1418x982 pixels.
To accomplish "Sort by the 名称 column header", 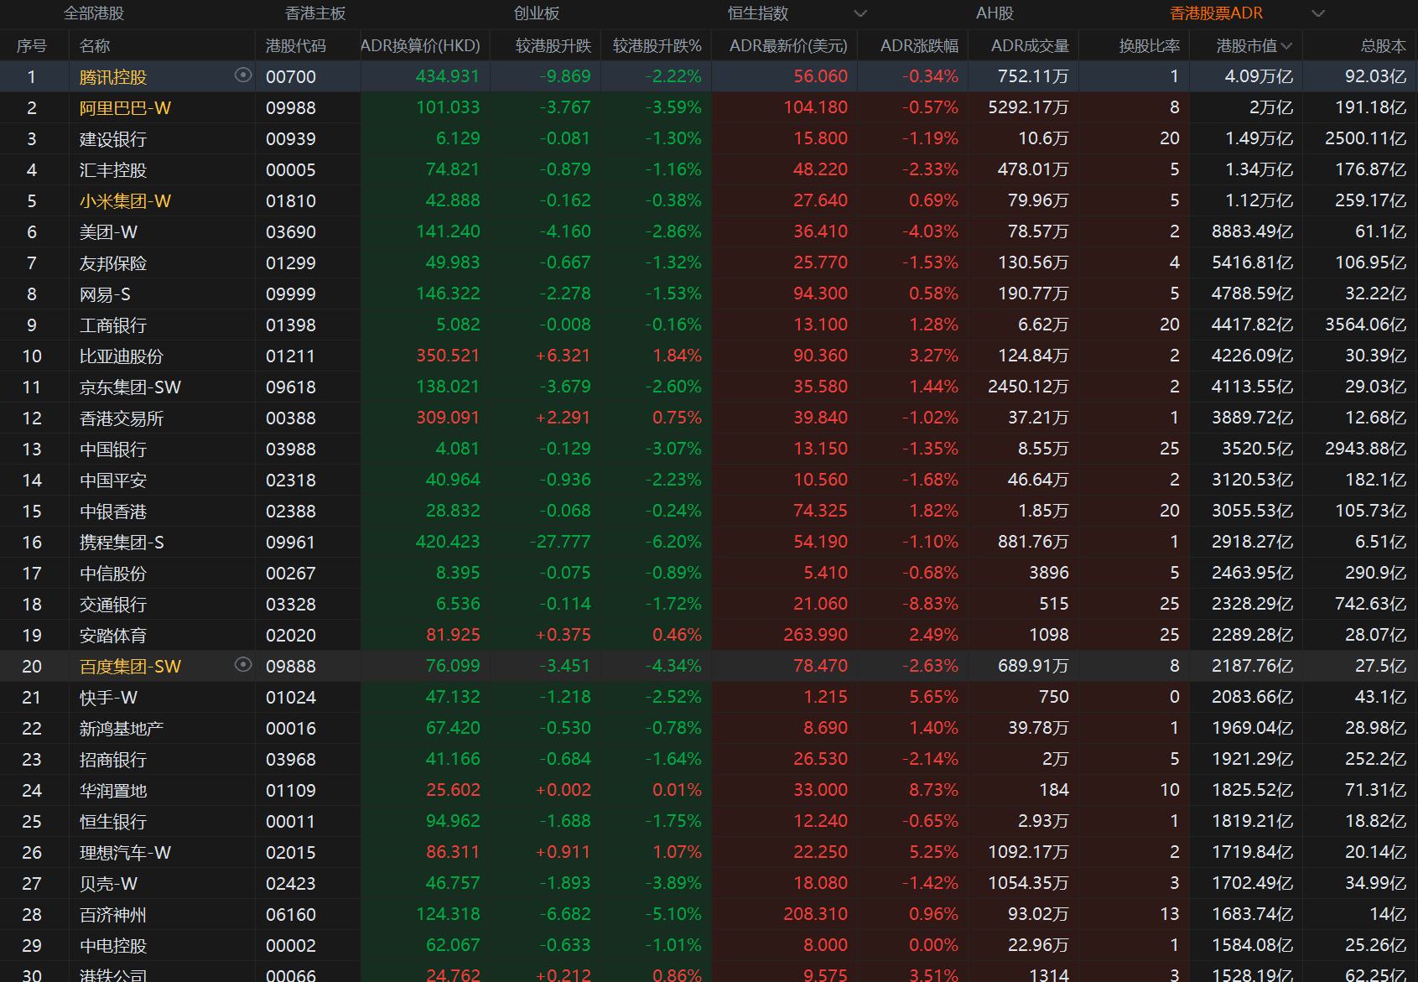I will 95,46.
